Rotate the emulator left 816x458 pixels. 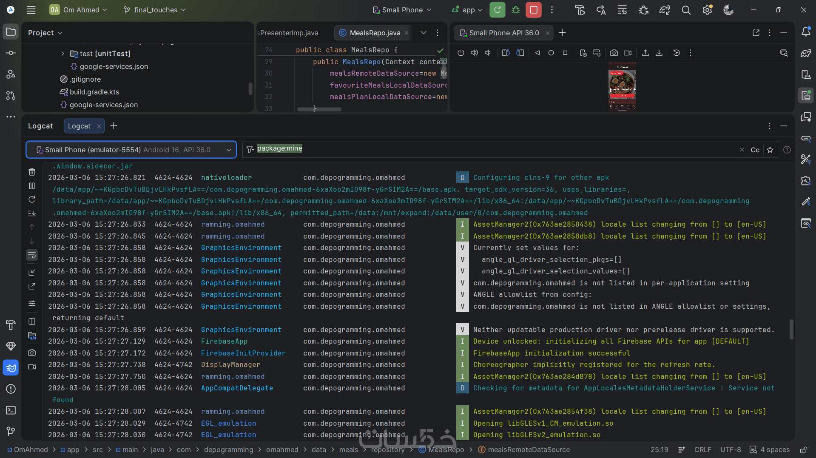(506, 53)
